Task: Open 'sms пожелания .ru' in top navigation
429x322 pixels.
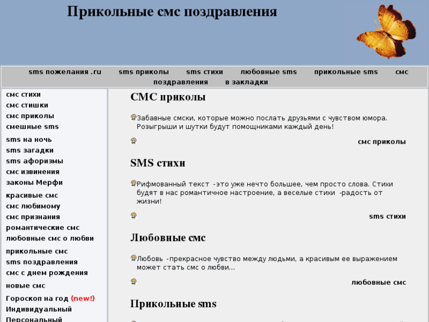Action: 65,72
